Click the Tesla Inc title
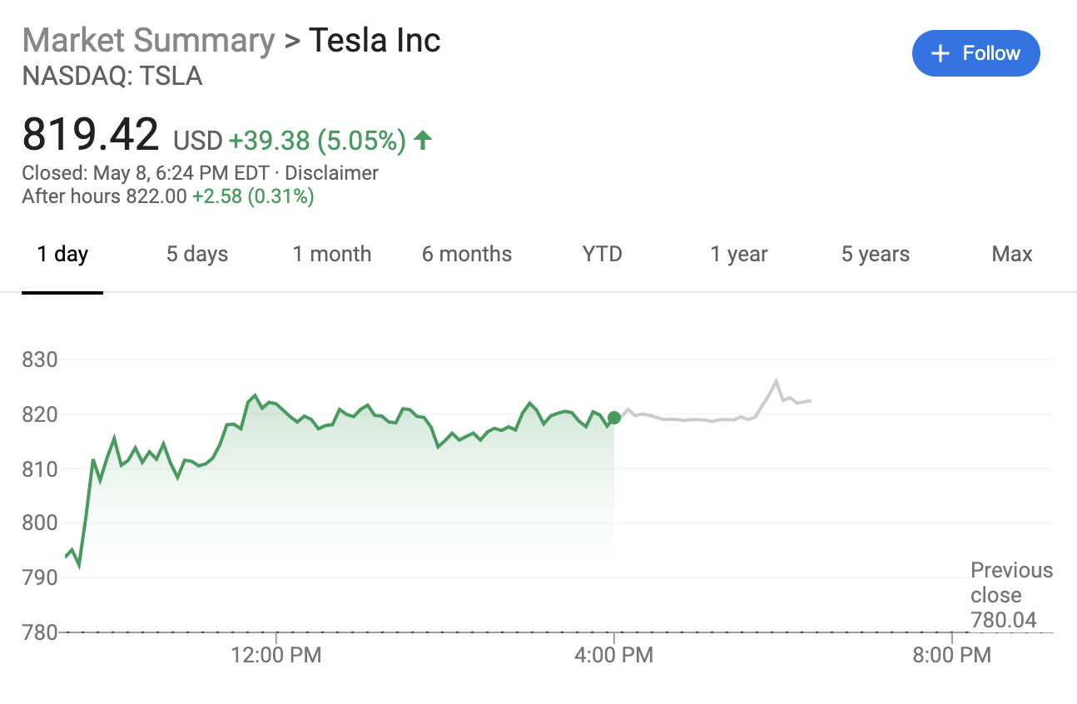Image resolution: width=1077 pixels, height=704 pixels. (x=375, y=40)
